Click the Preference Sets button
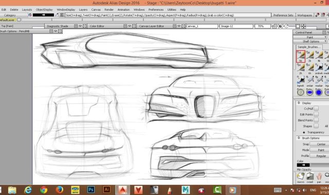Viewport: 329px width, 195px height. [x=283, y=15]
